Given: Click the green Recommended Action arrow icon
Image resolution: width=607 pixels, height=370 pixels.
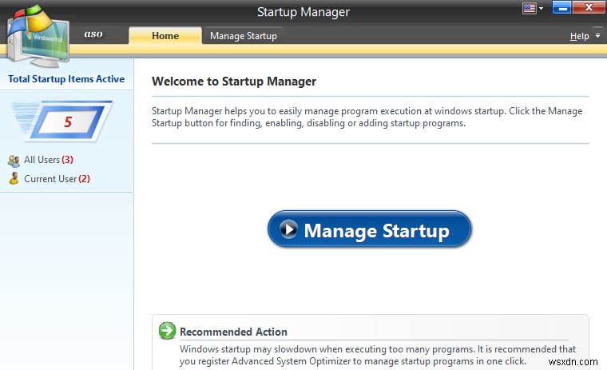Looking at the screenshot, I should coord(167,331).
